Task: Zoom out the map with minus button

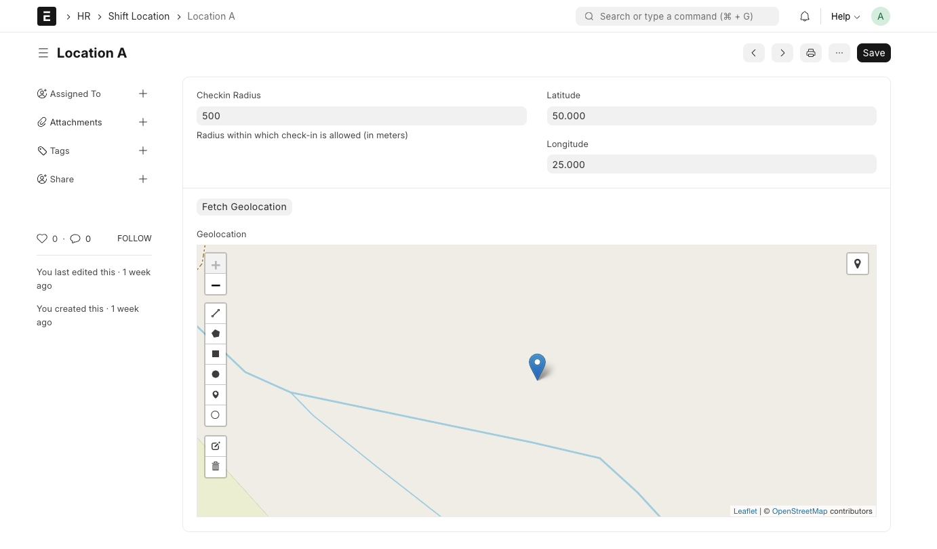Action: click(x=216, y=285)
